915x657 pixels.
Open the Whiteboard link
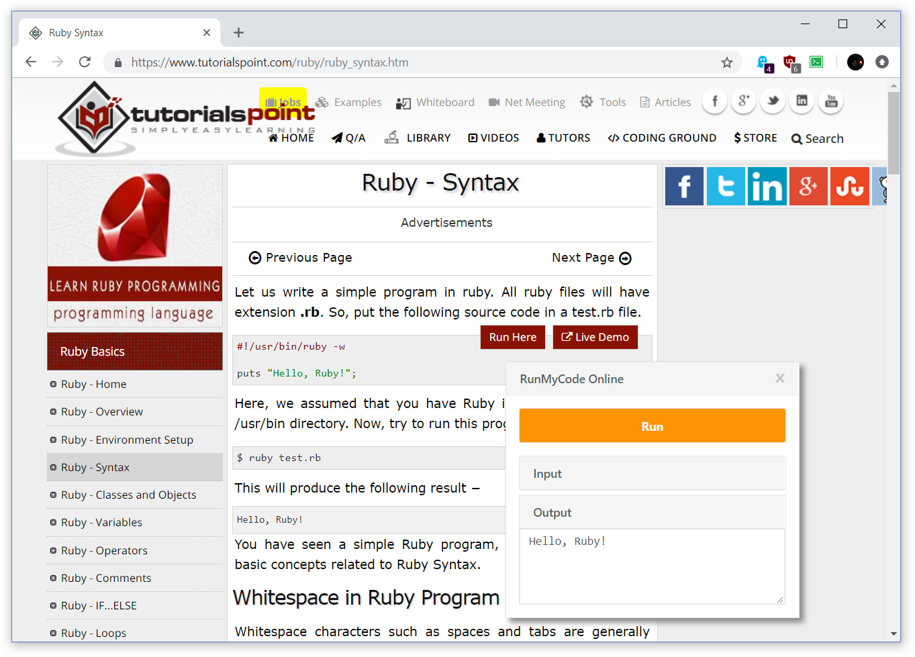click(435, 103)
